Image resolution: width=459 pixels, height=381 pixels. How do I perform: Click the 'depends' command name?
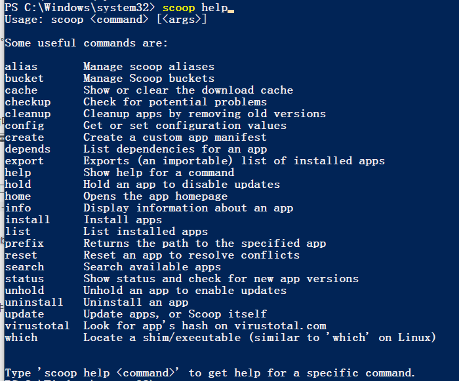[28, 149]
